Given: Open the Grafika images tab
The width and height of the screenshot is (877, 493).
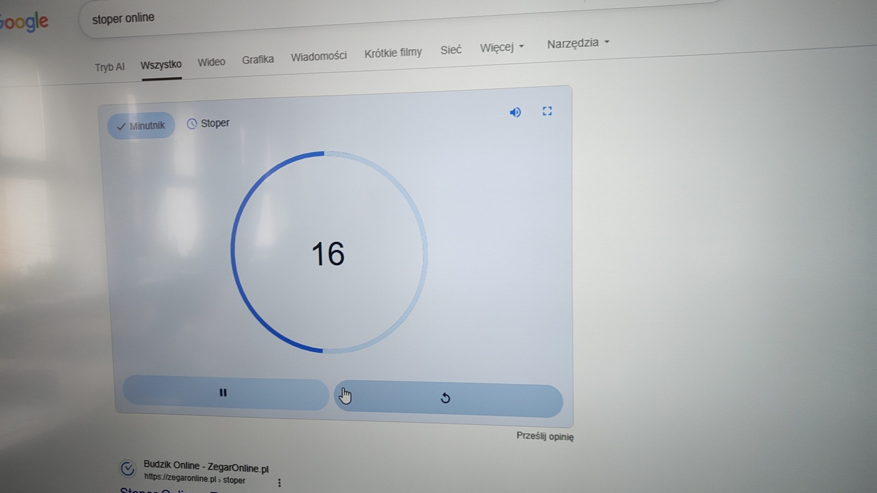Looking at the screenshot, I should click(258, 60).
